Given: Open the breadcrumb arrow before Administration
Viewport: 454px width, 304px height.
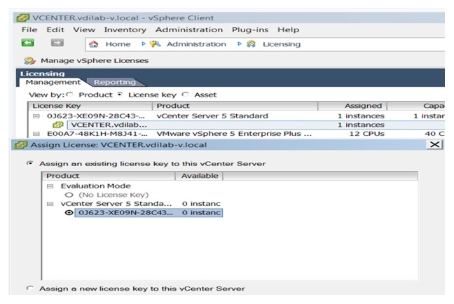Looking at the screenshot, I should click(144, 43).
